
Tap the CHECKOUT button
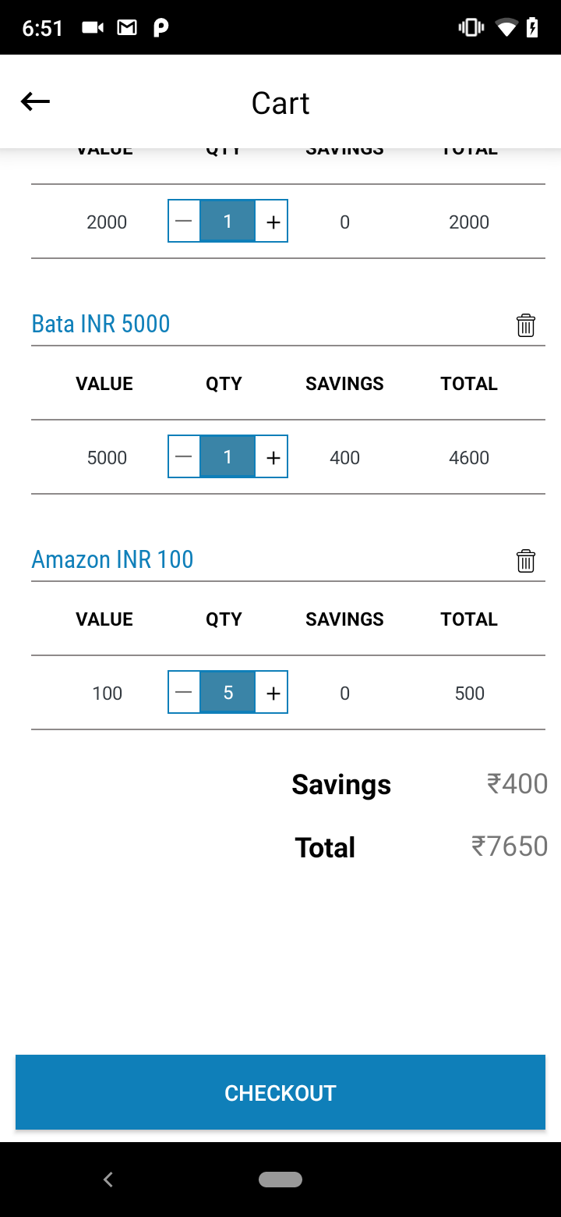[280, 1092]
